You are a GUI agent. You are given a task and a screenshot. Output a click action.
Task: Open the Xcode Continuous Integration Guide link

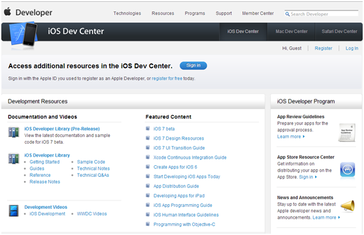(190, 157)
